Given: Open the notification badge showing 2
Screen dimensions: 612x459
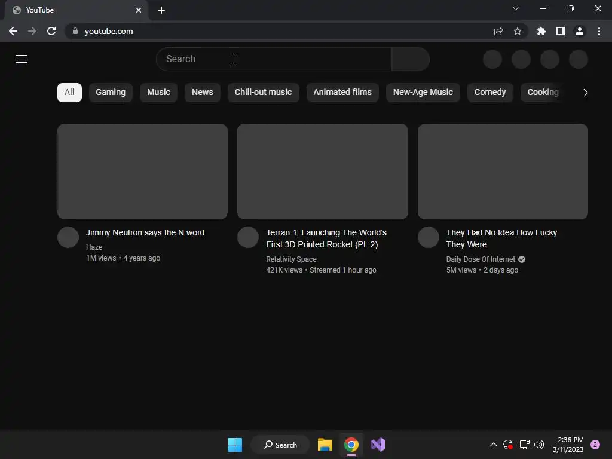Looking at the screenshot, I should (x=595, y=445).
